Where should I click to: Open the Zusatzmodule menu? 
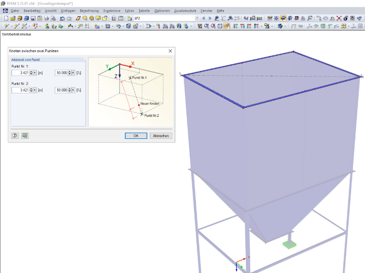tap(185, 11)
